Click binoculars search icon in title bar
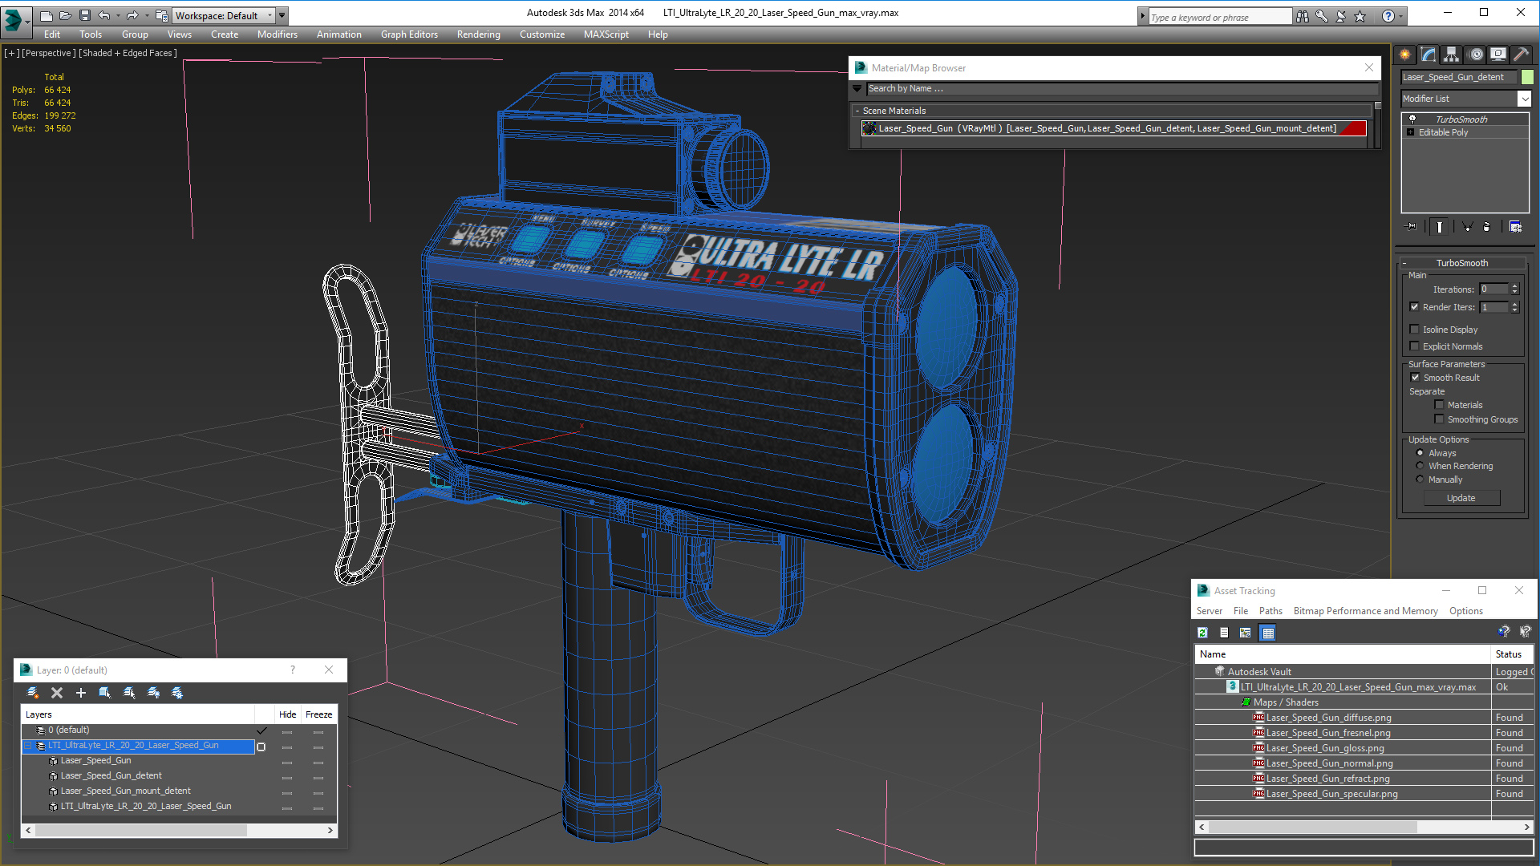 (1303, 16)
